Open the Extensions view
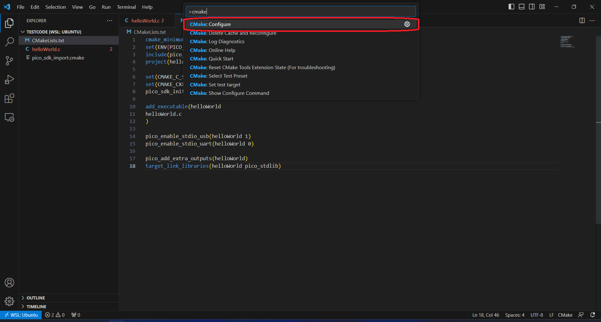601x322 pixels. click(x=9, y=99)
